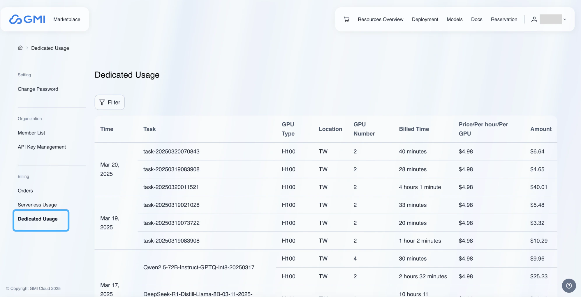Image resolution: width=581 pixels, height=297 pixels.
Task: Click the Billed Time column header
Action: pyautogui.click(x=414, y=129)
